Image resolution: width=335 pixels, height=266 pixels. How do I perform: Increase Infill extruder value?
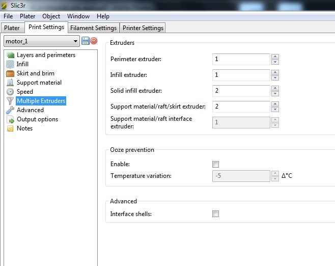pos(275,72)
